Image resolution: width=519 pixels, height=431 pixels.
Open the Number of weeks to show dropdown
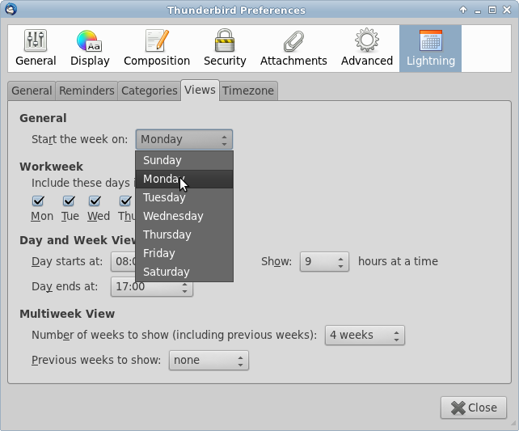[x=365, y=336]
